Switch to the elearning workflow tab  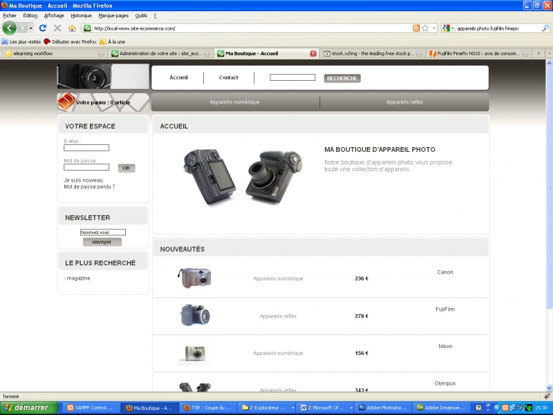point(53,54)
